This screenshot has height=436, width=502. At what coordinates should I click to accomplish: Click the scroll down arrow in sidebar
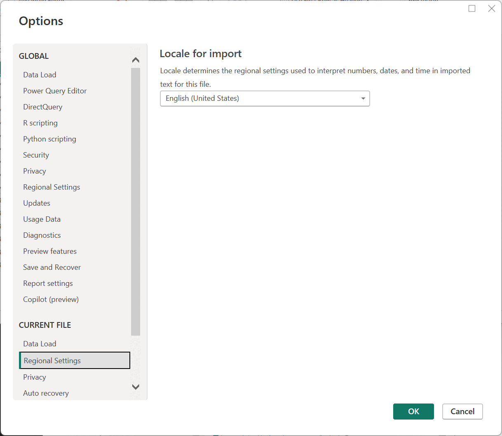tap(136, 387)
